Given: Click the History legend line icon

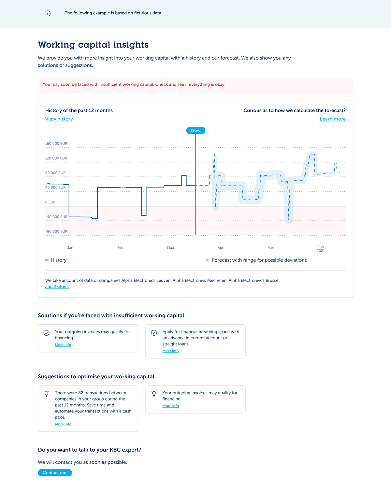Looking at the screenshot, I should 47,260.
